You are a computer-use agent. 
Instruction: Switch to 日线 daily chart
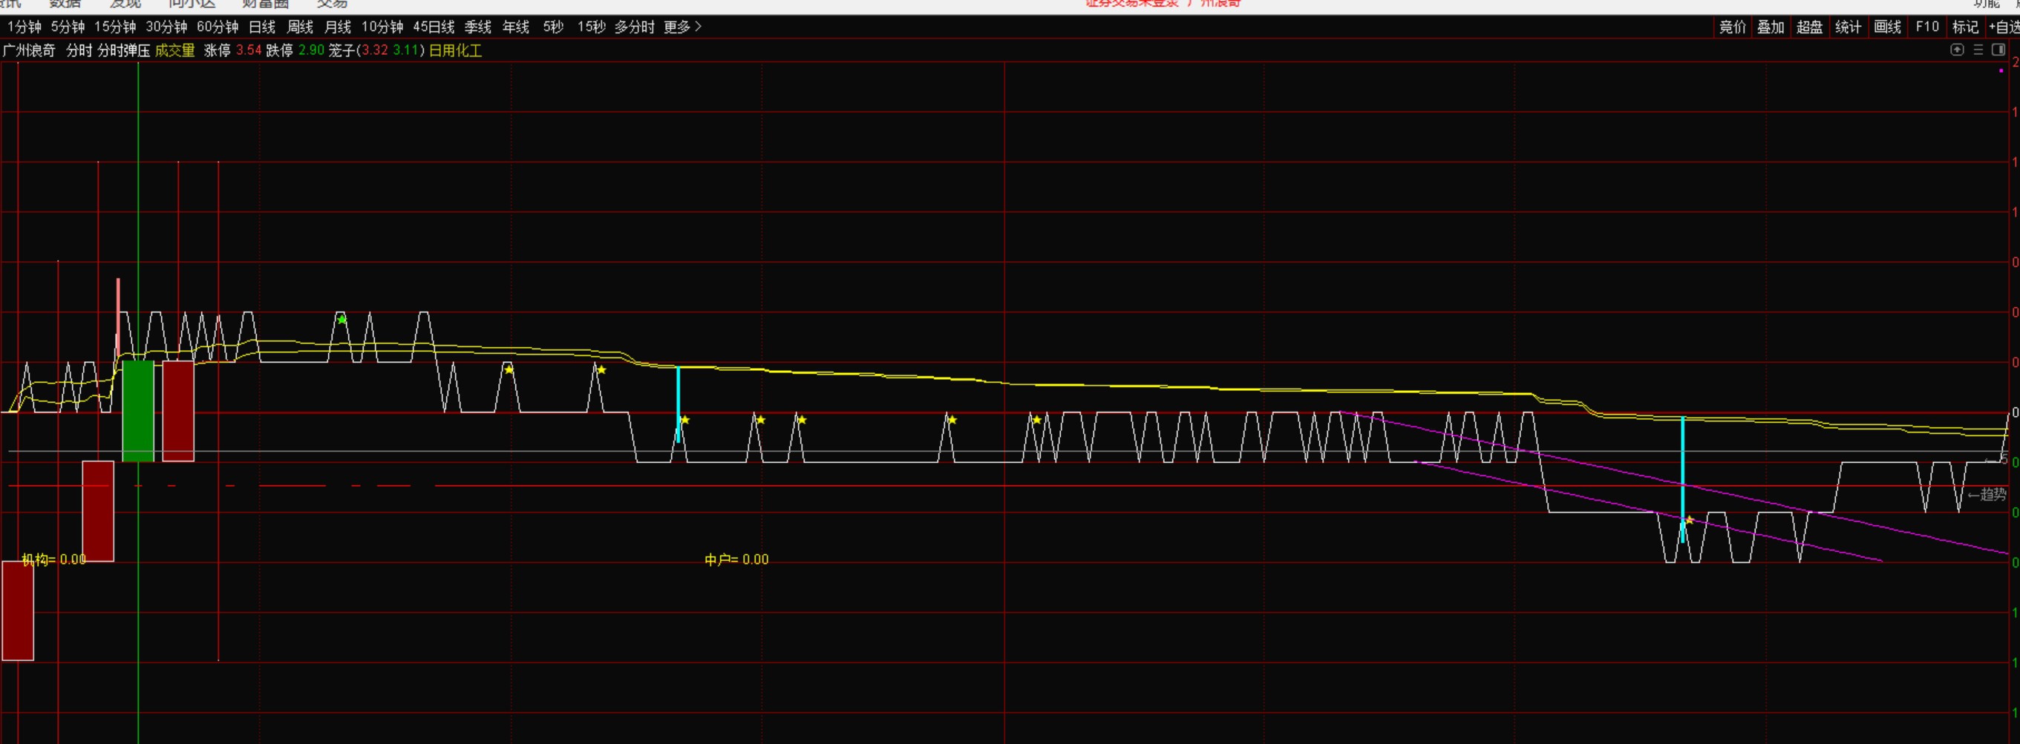[x=262, y=27]
